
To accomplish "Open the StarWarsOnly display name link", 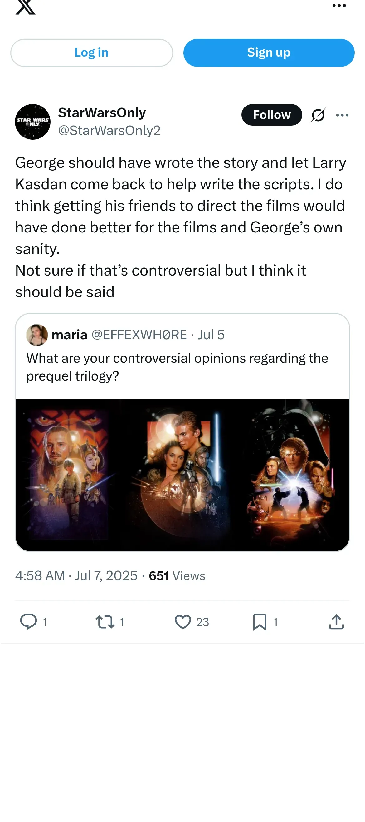I will coord(102,113).
